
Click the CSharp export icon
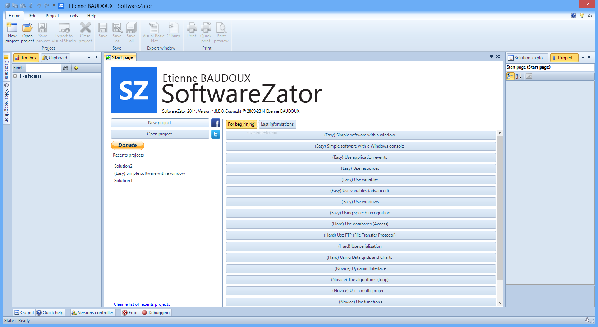tap(173, 30)
